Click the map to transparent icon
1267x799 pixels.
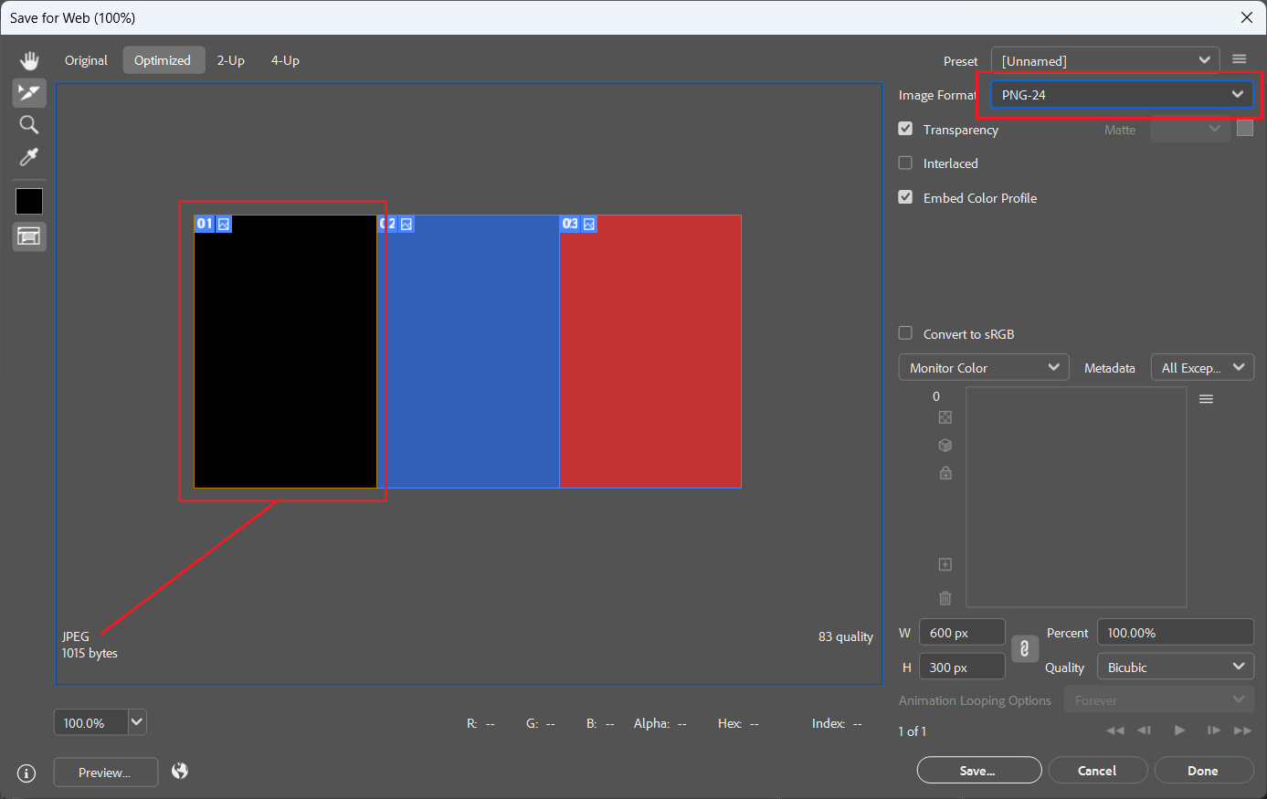(x=945, y=417)
